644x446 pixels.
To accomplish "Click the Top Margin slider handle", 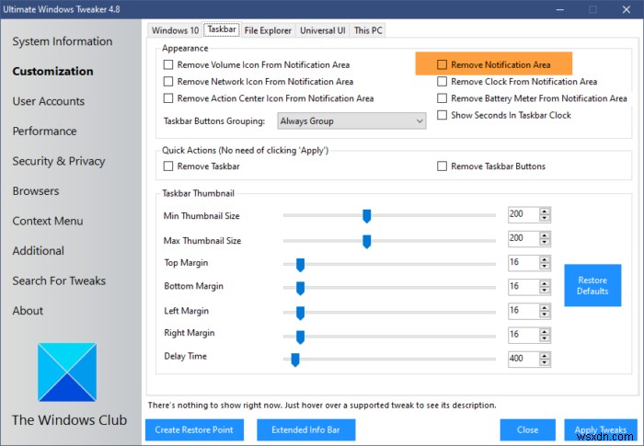I will coord(300,265).
